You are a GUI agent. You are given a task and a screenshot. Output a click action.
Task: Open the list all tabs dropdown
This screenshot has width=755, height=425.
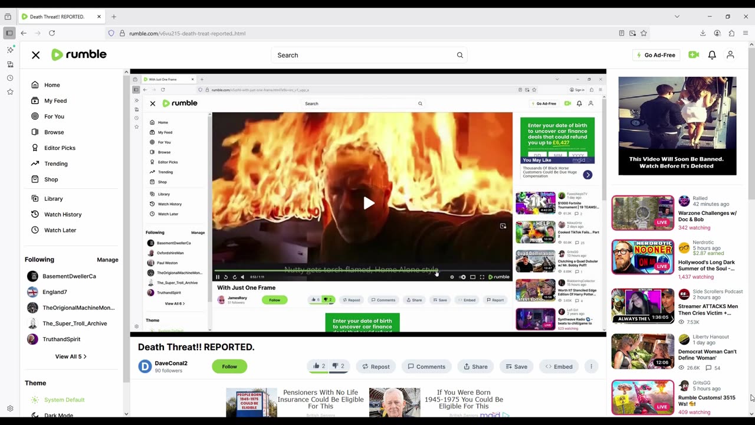[677, 17]
